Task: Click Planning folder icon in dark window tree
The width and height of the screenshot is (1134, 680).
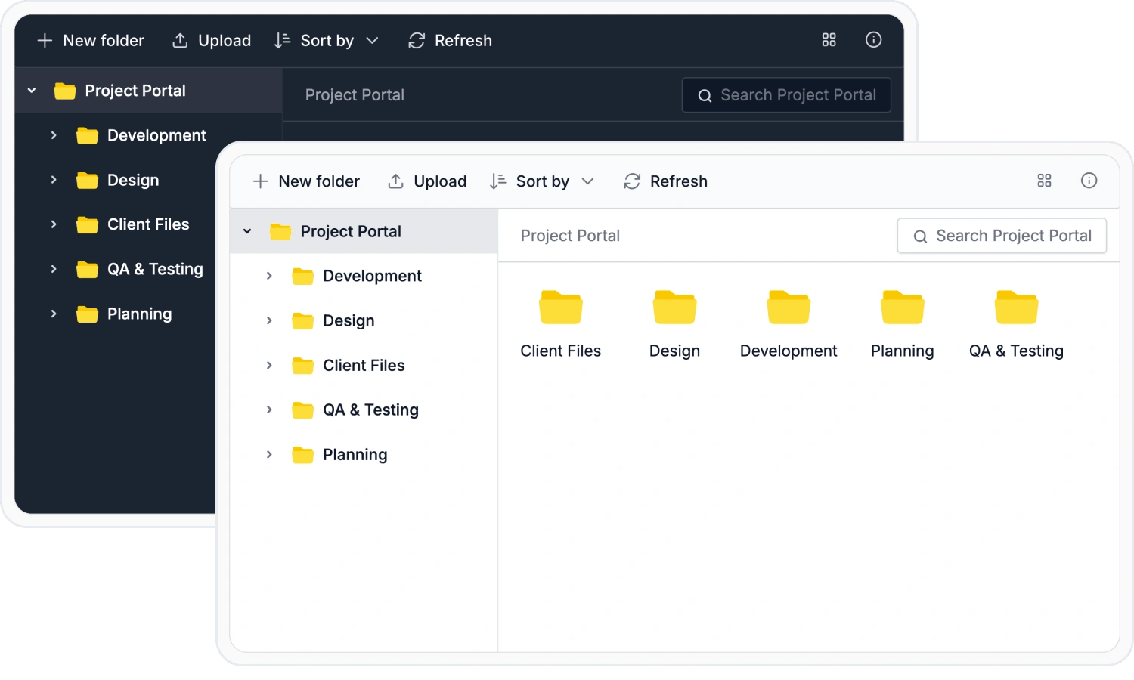Action: 87,314
